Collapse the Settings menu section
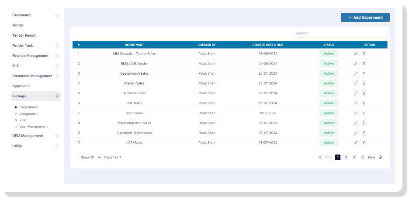 click(57, 96)
